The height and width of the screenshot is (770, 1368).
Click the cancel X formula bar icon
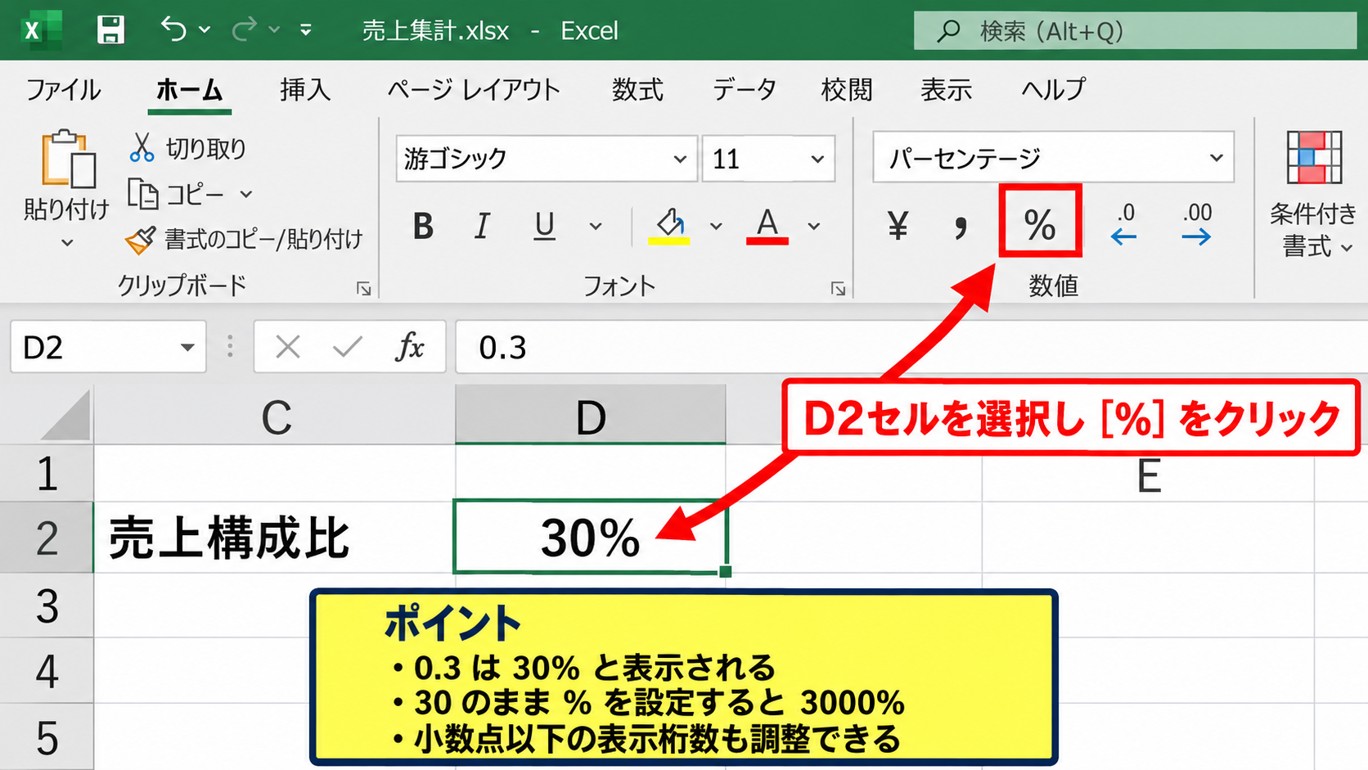[287, 347]
